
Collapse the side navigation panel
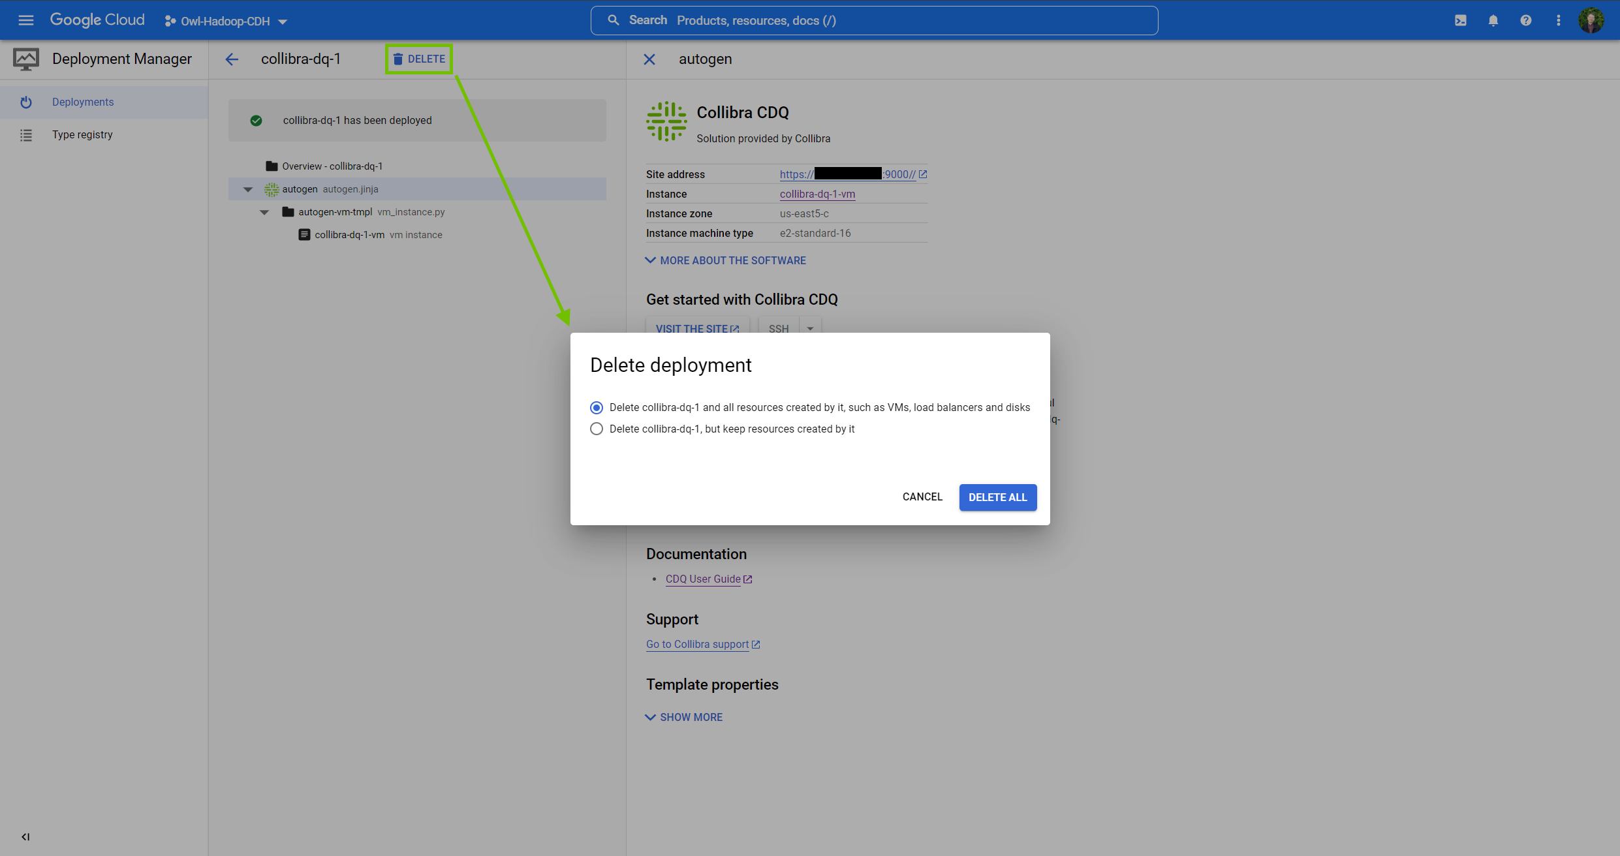[x=25, y=837]
